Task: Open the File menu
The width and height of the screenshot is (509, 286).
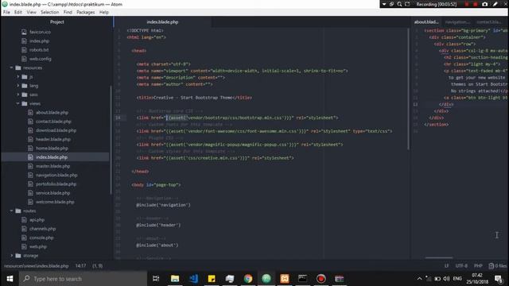Action: point(6,12)
